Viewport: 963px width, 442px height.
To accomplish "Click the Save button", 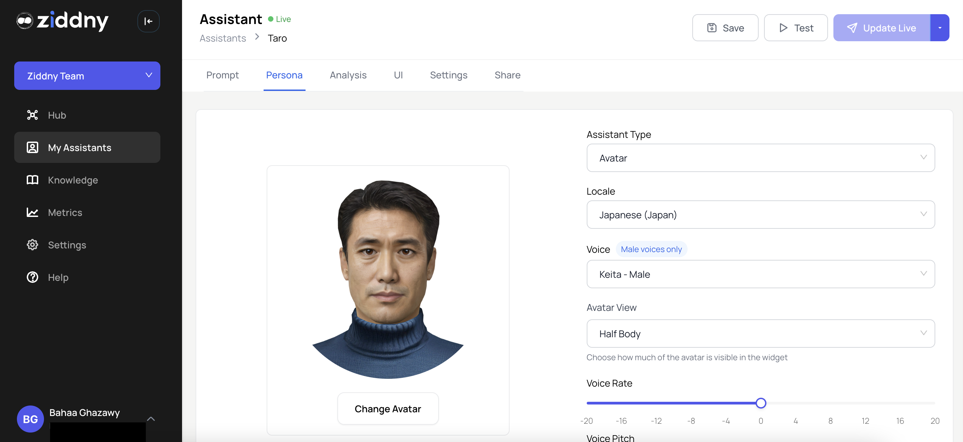I will pos(725,28).
